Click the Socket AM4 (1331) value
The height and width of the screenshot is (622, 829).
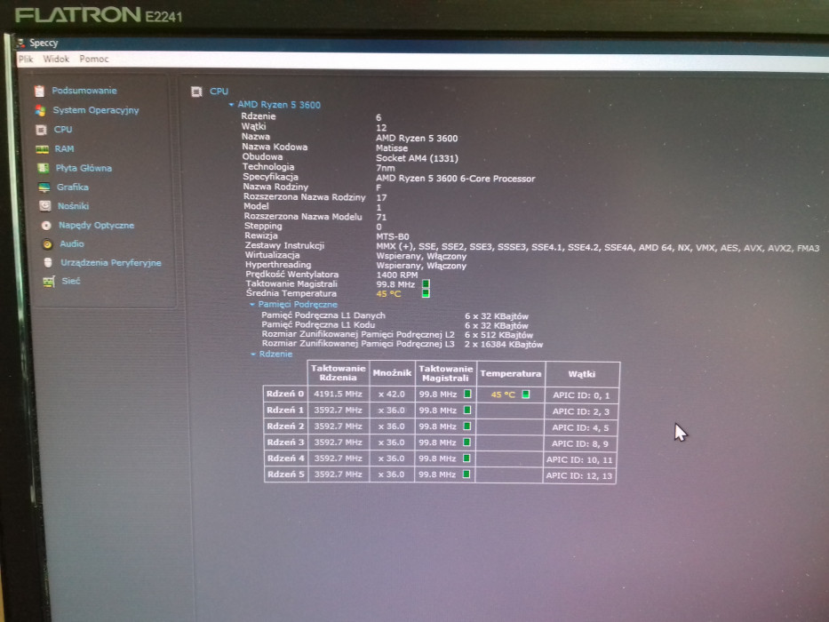[417, 158]
